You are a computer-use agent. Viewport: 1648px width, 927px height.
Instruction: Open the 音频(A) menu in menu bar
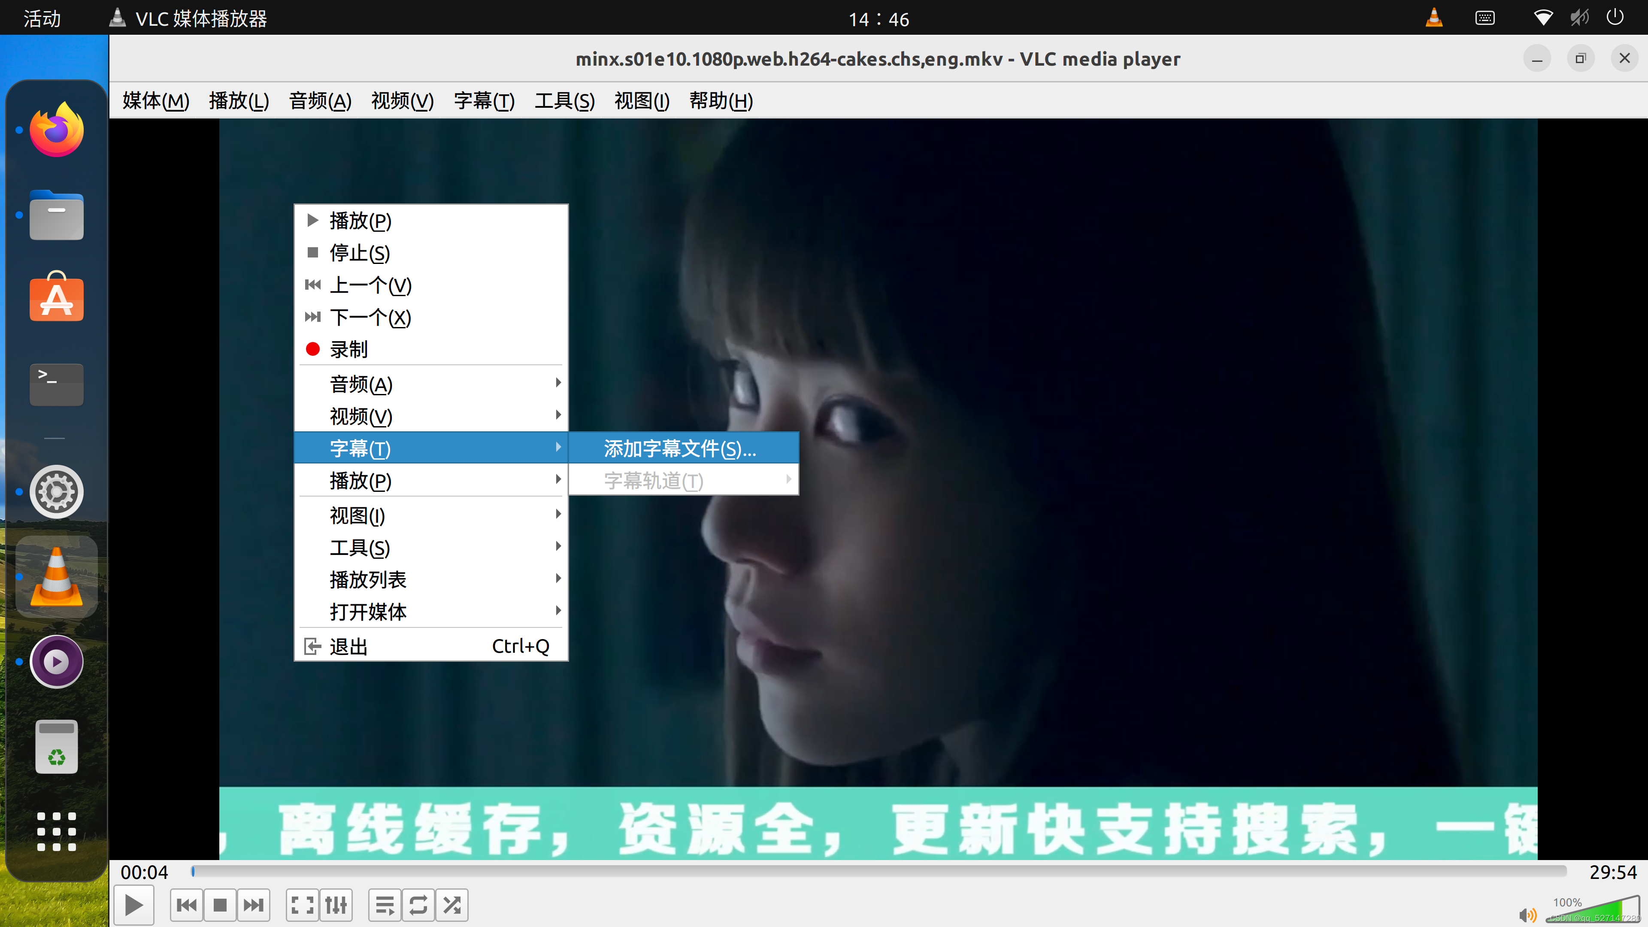click(320, 100)
